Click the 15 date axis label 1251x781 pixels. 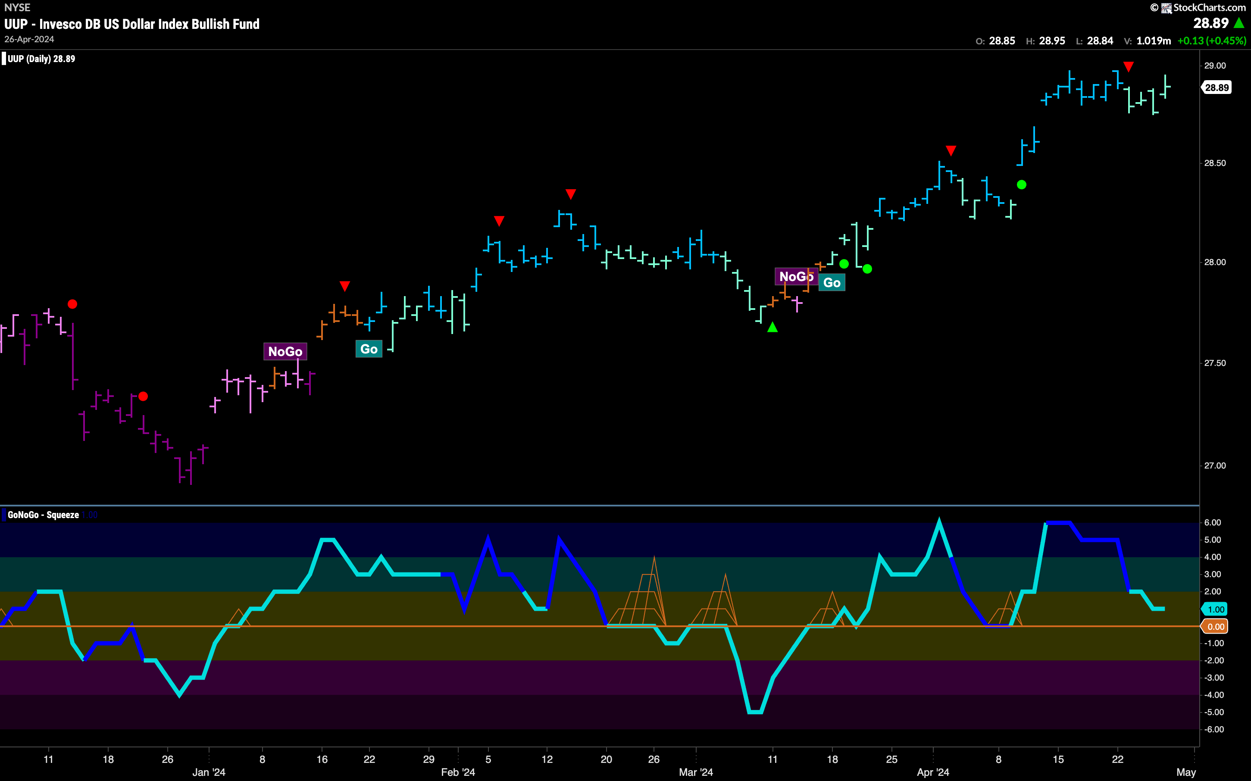(x=1058, y=759)
